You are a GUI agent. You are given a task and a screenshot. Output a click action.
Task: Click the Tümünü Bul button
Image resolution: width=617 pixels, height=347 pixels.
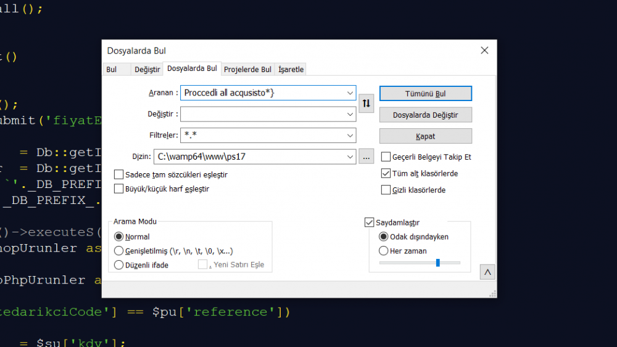(425, 94)
